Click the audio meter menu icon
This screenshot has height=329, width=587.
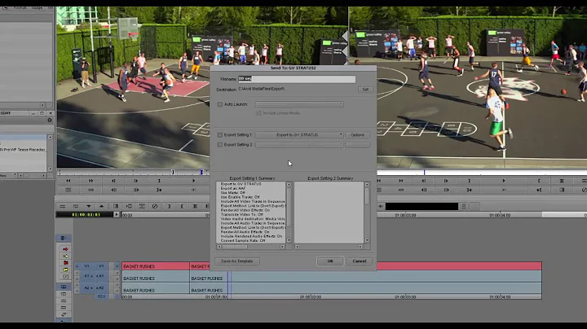coord(464,206)
